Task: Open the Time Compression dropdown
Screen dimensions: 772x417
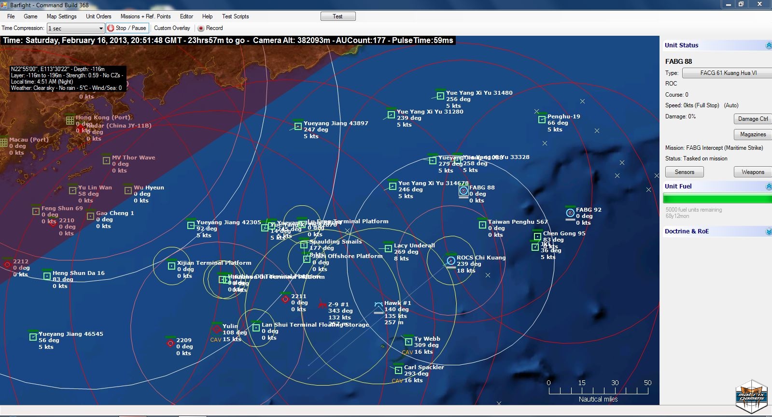Action: 101,29
